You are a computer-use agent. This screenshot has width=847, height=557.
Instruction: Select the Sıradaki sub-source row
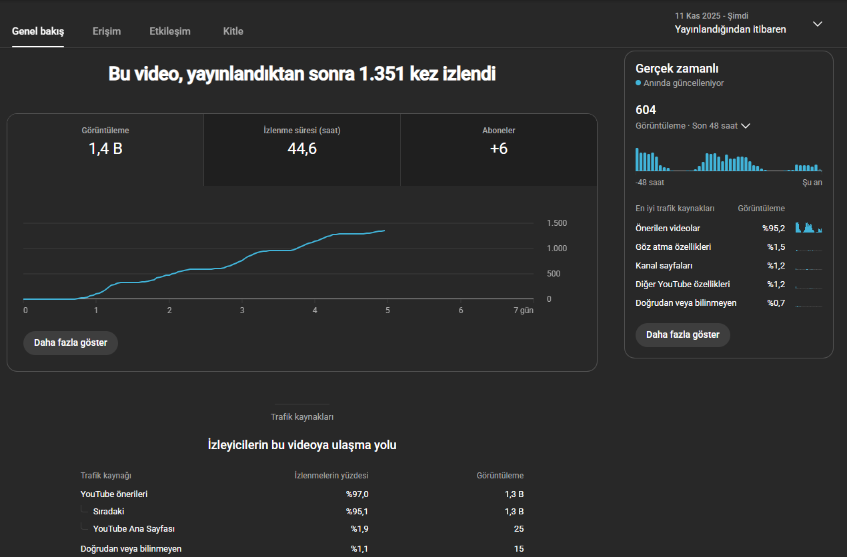coord(302,512)
